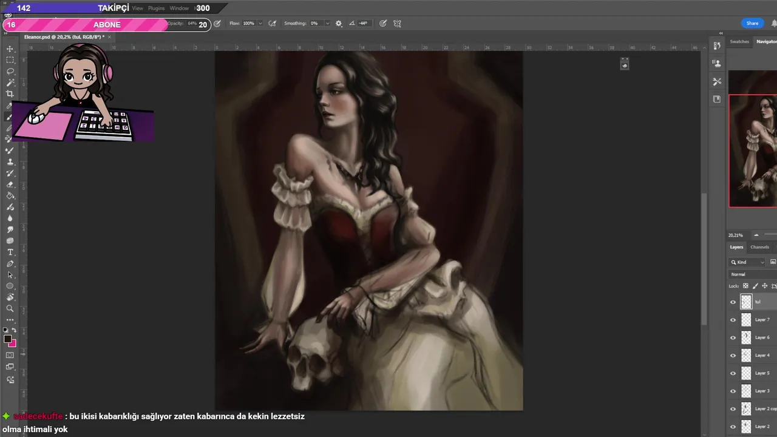
Task: Open brush smoothing options gear
Action: coord(339,24)
